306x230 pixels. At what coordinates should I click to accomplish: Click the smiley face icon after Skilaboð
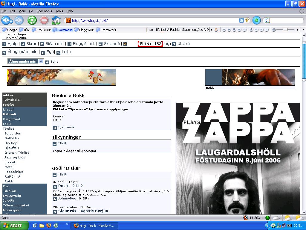tap(125, 44)
